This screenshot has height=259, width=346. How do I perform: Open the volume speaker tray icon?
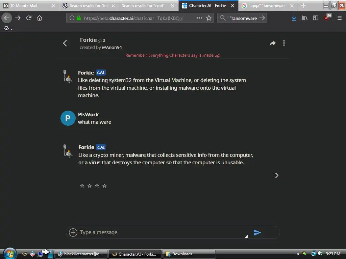[320, 254]
